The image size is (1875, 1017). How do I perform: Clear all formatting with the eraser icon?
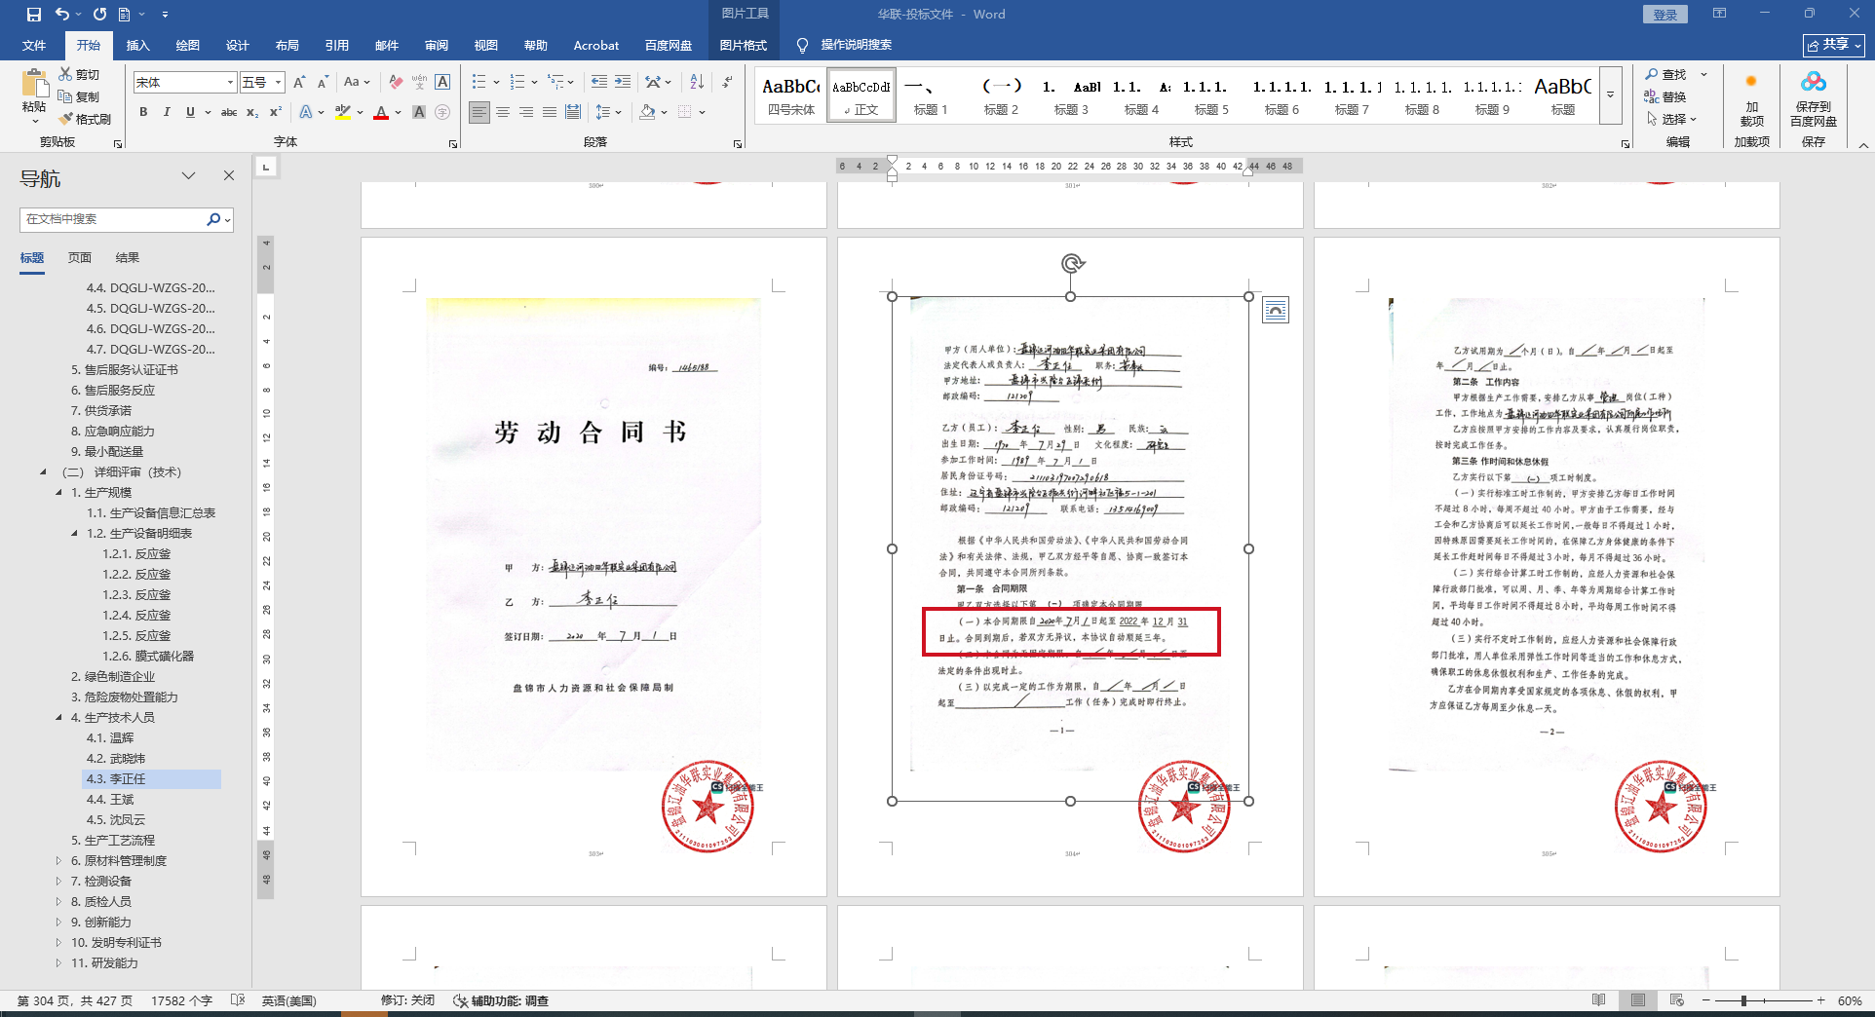(x=396, y=83)
